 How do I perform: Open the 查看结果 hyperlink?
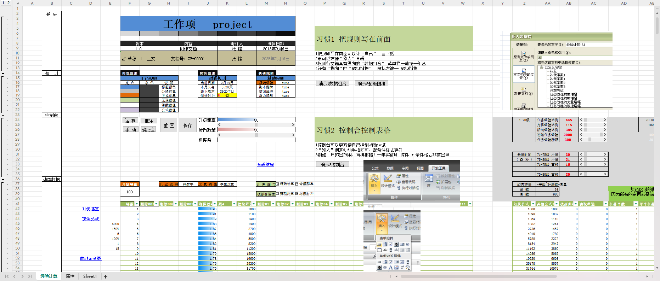[265, 164]
